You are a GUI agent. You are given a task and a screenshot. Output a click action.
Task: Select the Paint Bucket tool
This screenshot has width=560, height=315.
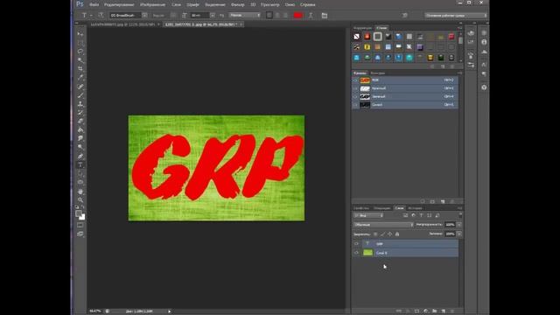point(80,130)
